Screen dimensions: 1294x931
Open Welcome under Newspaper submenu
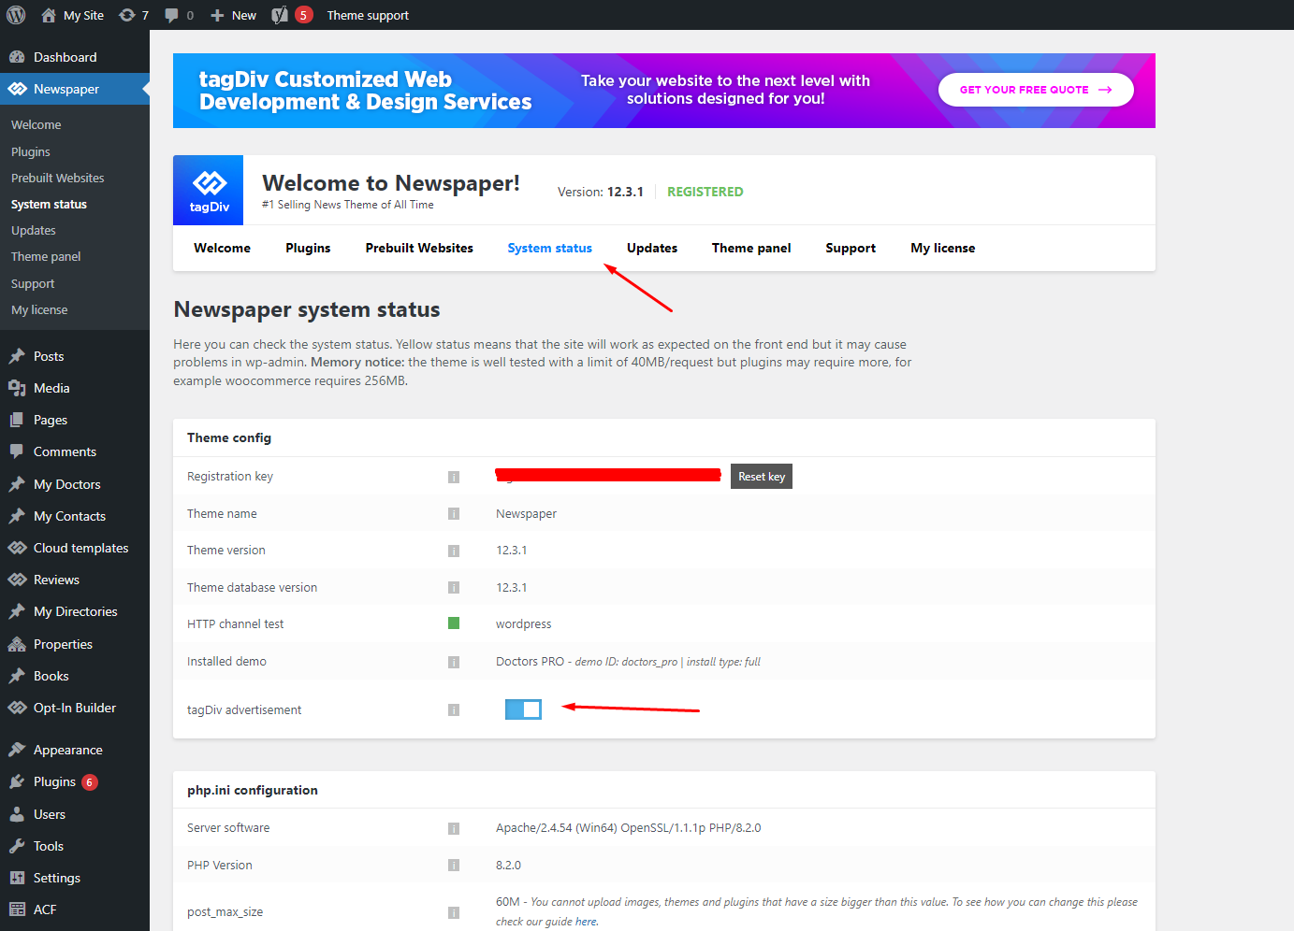tap(36, 124)
